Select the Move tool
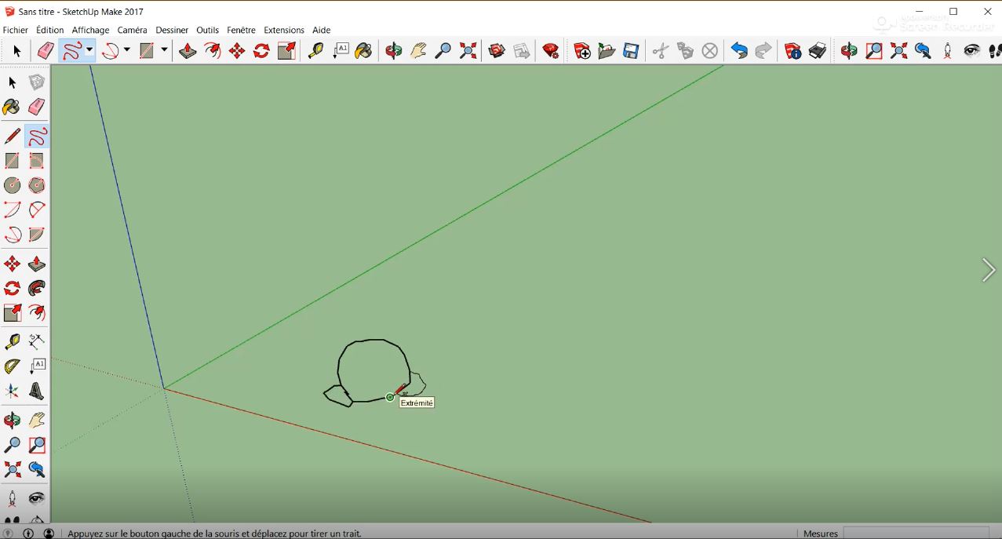The width and height of the screenshot is (1002, 539). [x=238, y=50]
